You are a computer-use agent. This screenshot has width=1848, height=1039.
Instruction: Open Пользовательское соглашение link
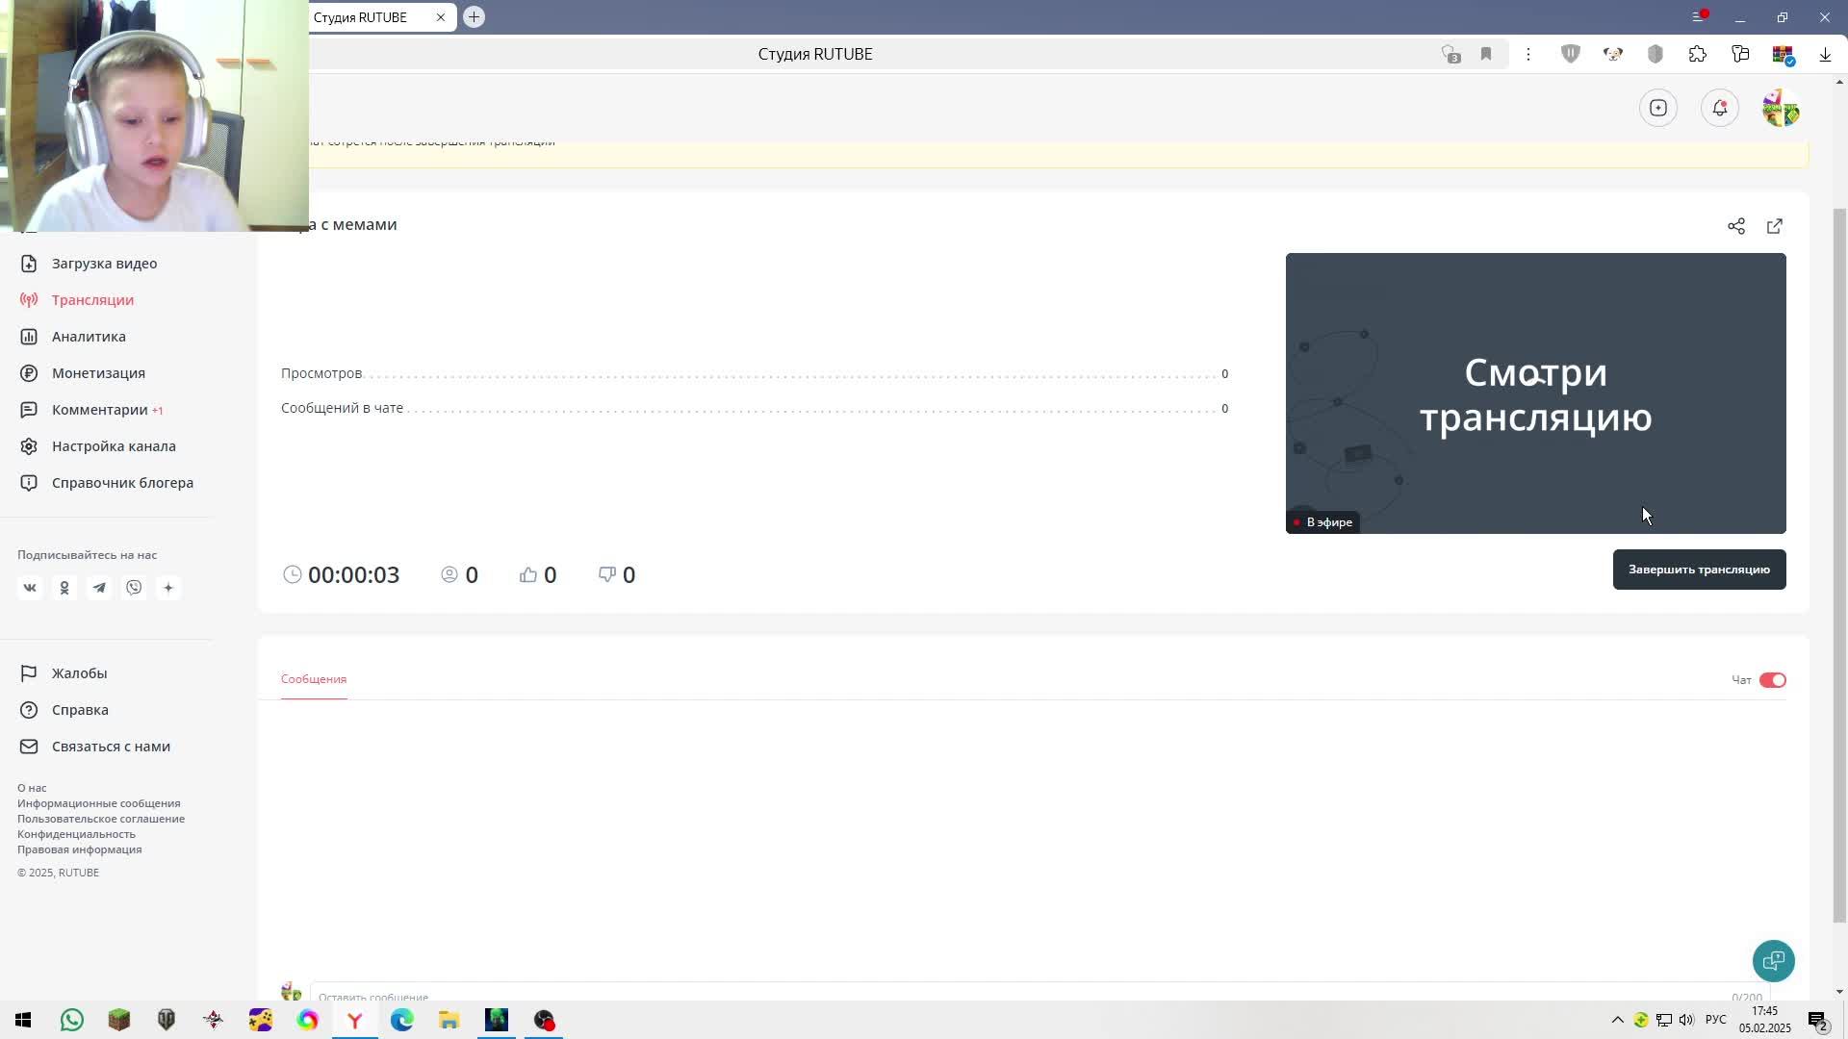[101, 819]
